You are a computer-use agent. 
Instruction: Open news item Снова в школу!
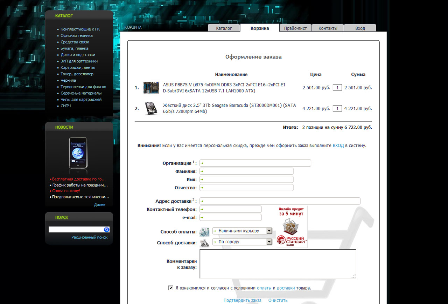pos(66,191)
